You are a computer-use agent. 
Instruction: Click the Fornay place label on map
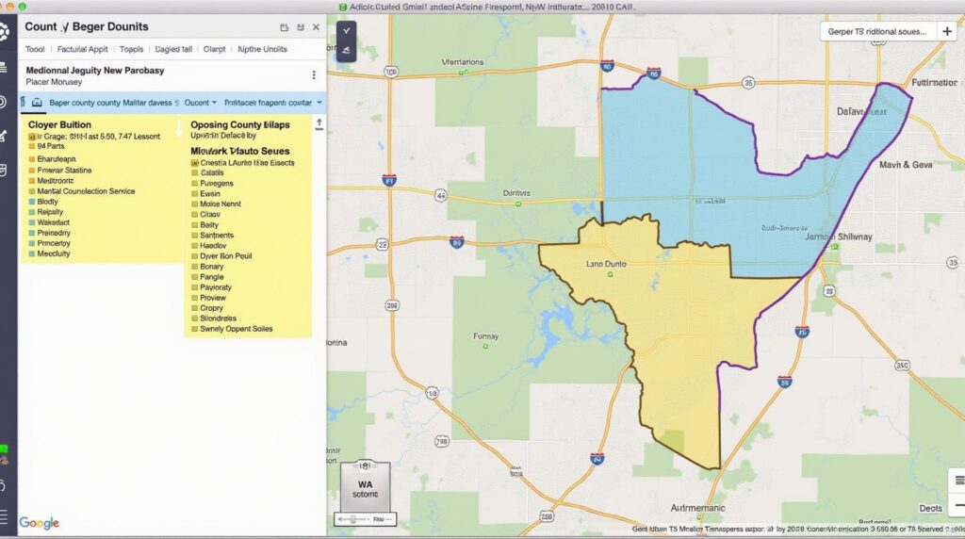coord(485,336)
